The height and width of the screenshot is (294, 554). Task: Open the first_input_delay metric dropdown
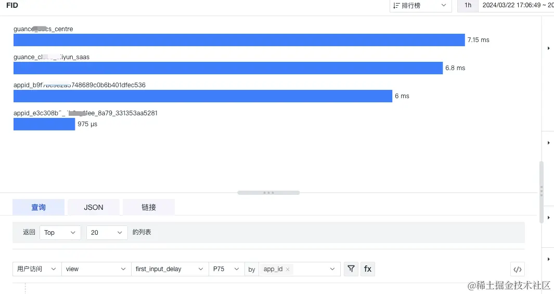pos(170,269)
